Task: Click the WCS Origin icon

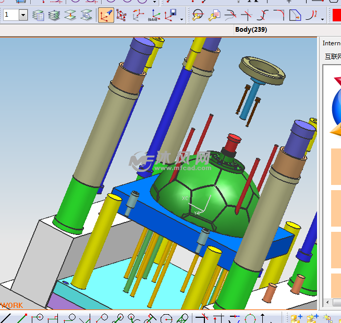Action: (x=122, y=15)
